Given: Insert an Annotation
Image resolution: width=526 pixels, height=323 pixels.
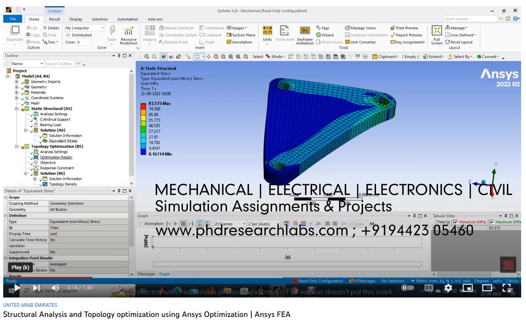Looking at the screenshot, I should click(x=240, y=42).
